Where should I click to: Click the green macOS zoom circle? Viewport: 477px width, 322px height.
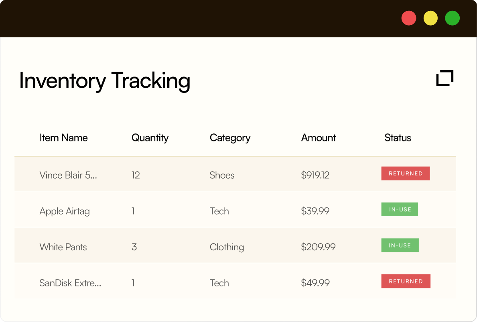(x=452, y=18)
